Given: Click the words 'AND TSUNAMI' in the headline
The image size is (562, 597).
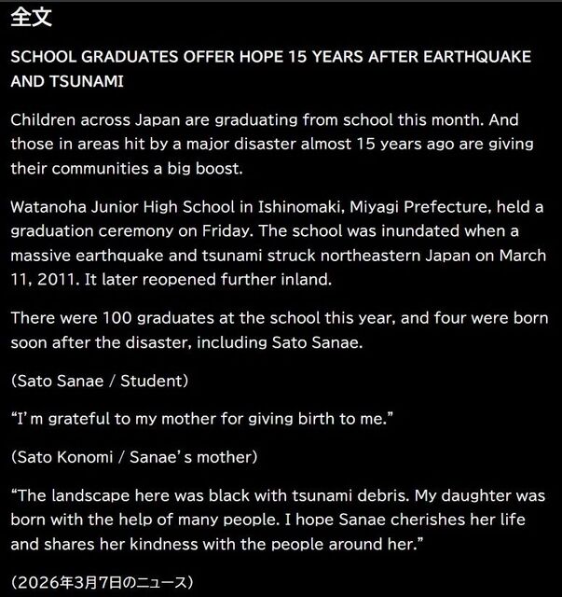Looking at the screenshot, I should (67, 81).
